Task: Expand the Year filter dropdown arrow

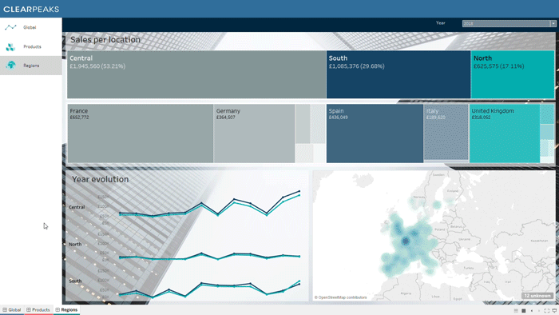Action: click(553, 23)
